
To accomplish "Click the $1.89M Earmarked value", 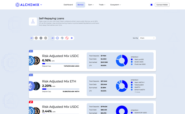I will pyautogui.click(x=103, y=88).
